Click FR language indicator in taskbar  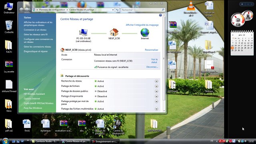[212, 141]
